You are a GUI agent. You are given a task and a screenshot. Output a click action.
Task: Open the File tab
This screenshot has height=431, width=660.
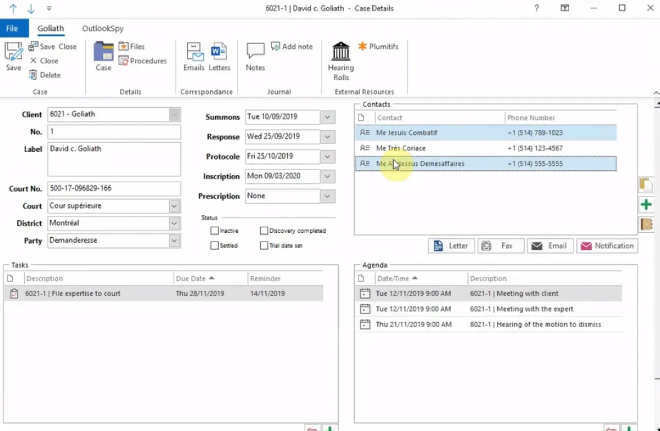12,29
